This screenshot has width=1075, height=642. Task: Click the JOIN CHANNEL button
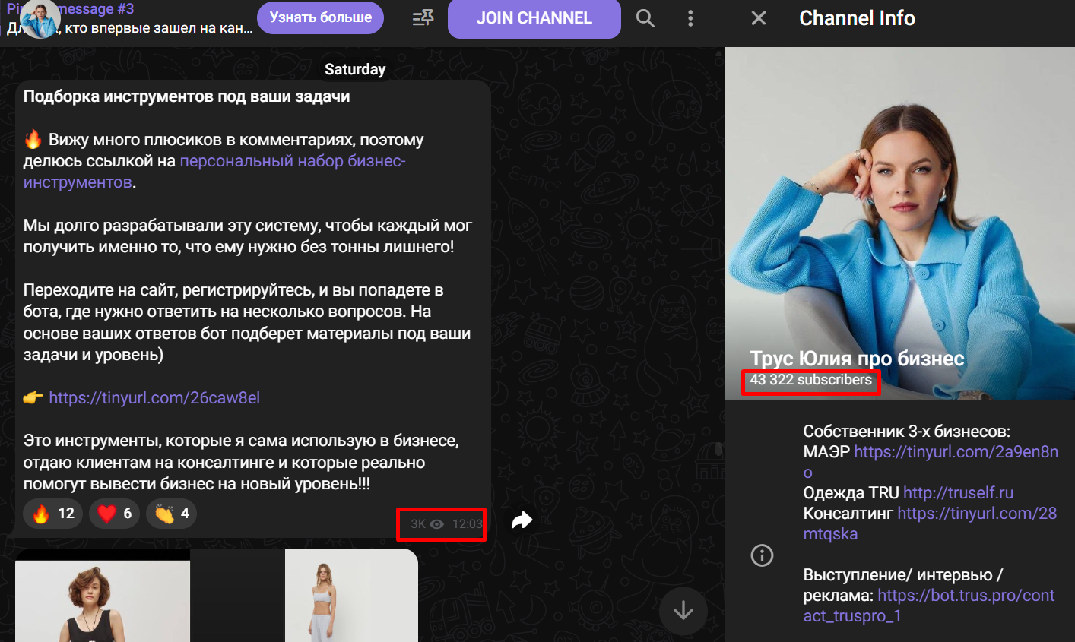coord(534,18)
